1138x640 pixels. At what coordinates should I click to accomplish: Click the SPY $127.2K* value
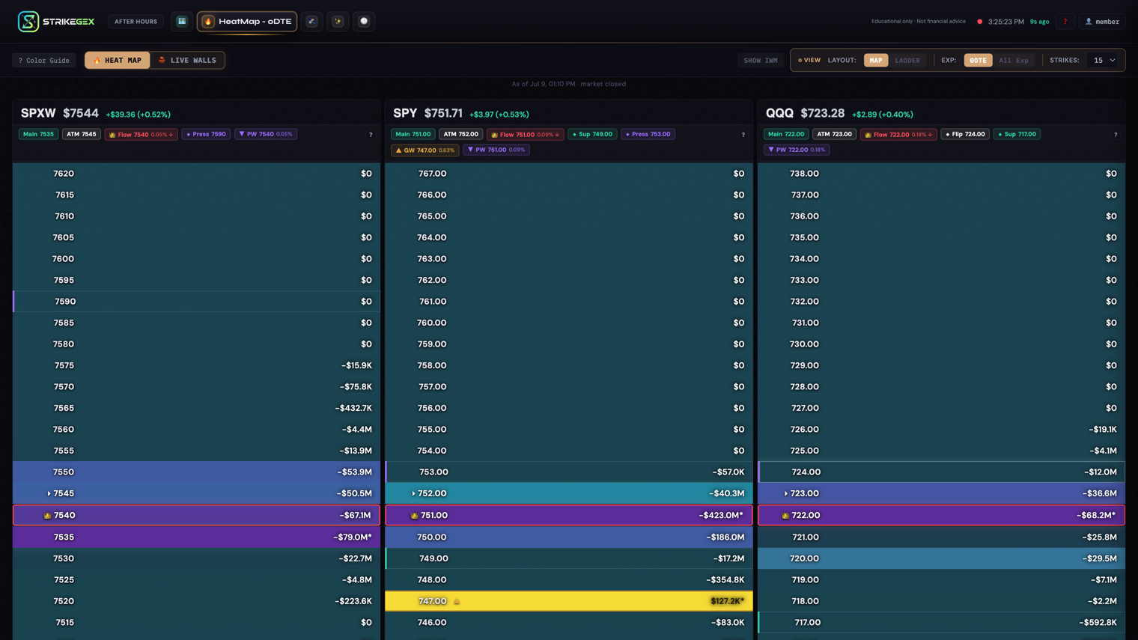pos(728,601)
